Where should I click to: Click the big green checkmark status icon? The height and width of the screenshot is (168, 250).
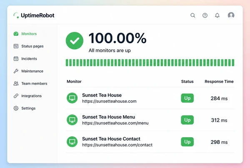point(75,41)
